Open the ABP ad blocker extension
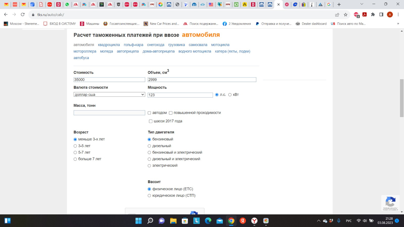Image resolution: width=404 pixels, height=227 pixels. pos(356,15)
